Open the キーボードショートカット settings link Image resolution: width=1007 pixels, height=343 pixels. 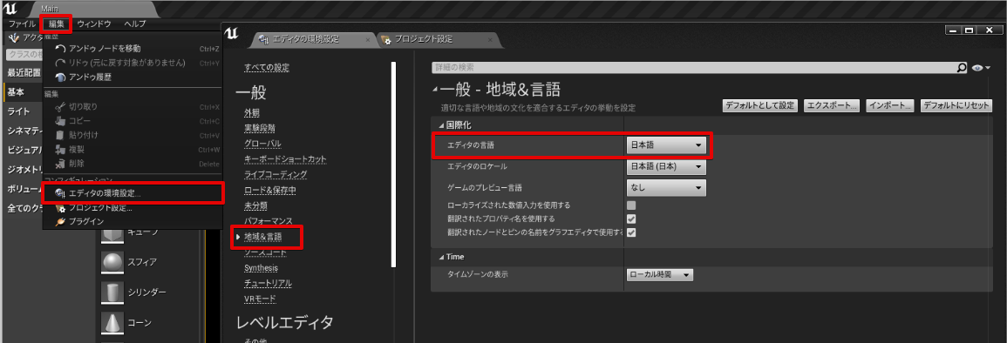pos(285,158)
